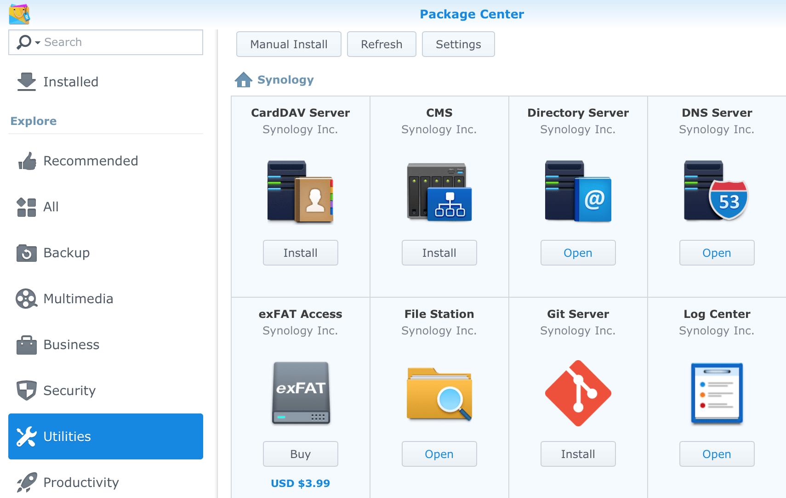Click the Recommended thumbs-up icon
The height and width of the screenshot is (498, 786).
(27, 161)
